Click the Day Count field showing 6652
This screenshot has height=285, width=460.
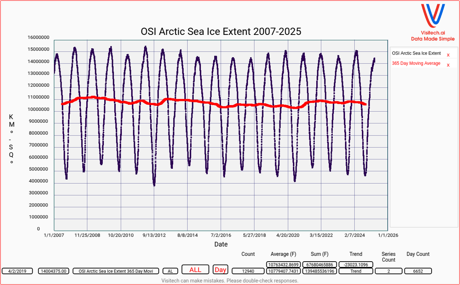[418, 271]
